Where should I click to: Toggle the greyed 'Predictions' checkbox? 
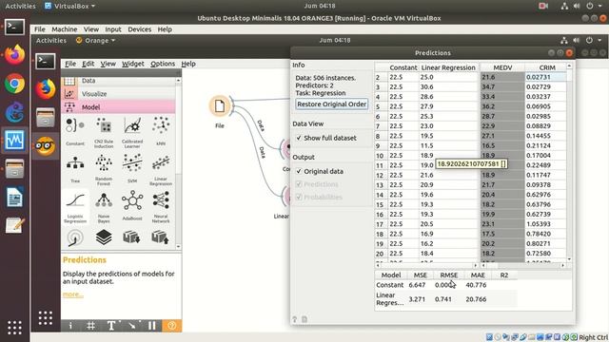click(x=299, y=184)
